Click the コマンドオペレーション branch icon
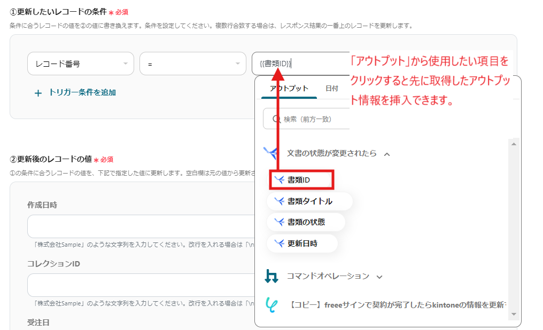Screen dimensions: 543x330 (271, 276)
